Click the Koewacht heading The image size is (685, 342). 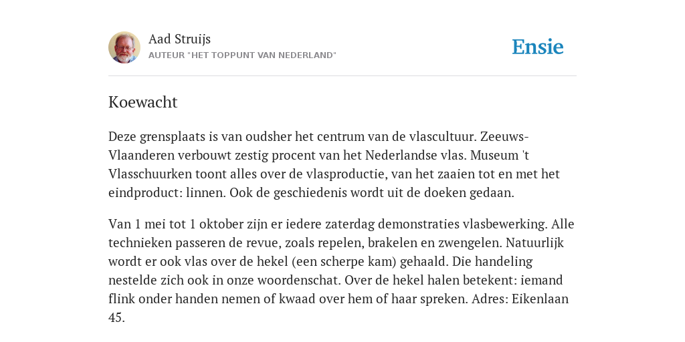coord(143,102)
